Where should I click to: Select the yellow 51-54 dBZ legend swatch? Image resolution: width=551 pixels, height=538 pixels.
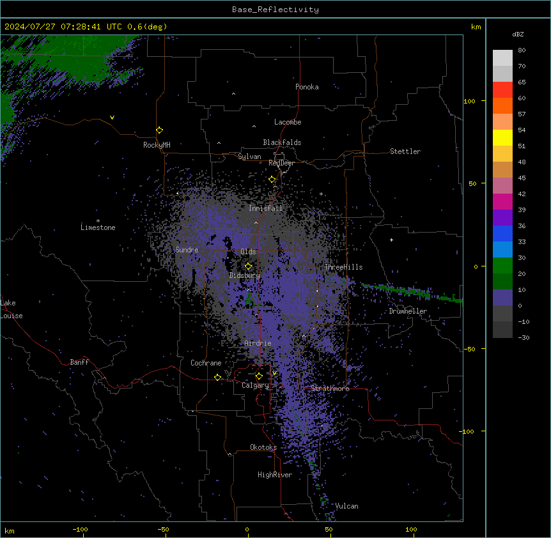(x=502, y=137)
